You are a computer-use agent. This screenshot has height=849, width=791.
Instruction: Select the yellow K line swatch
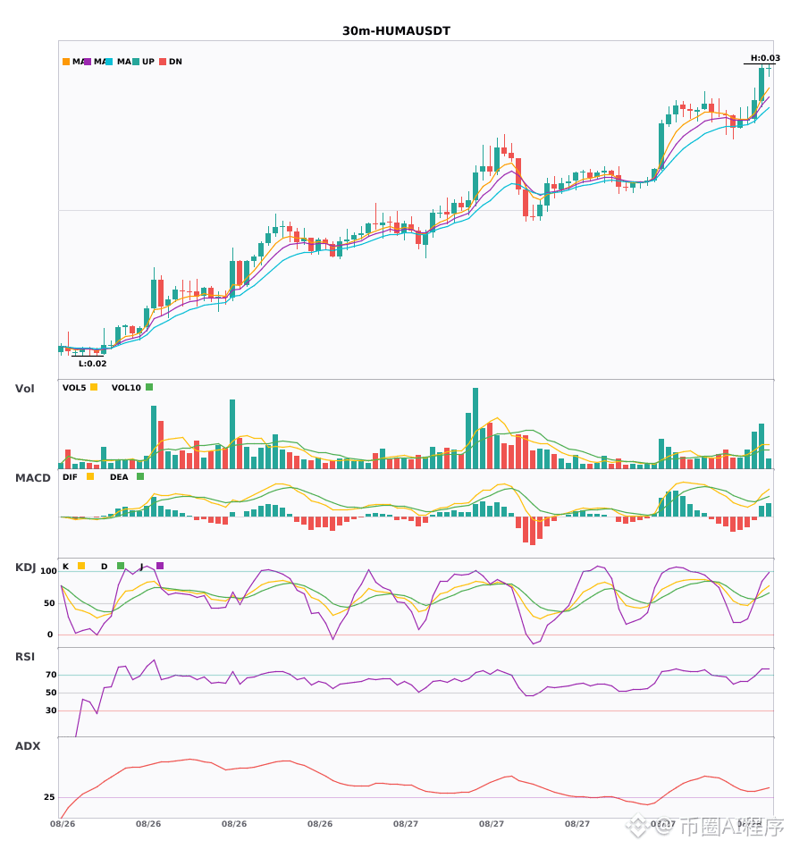click(81, 566)
